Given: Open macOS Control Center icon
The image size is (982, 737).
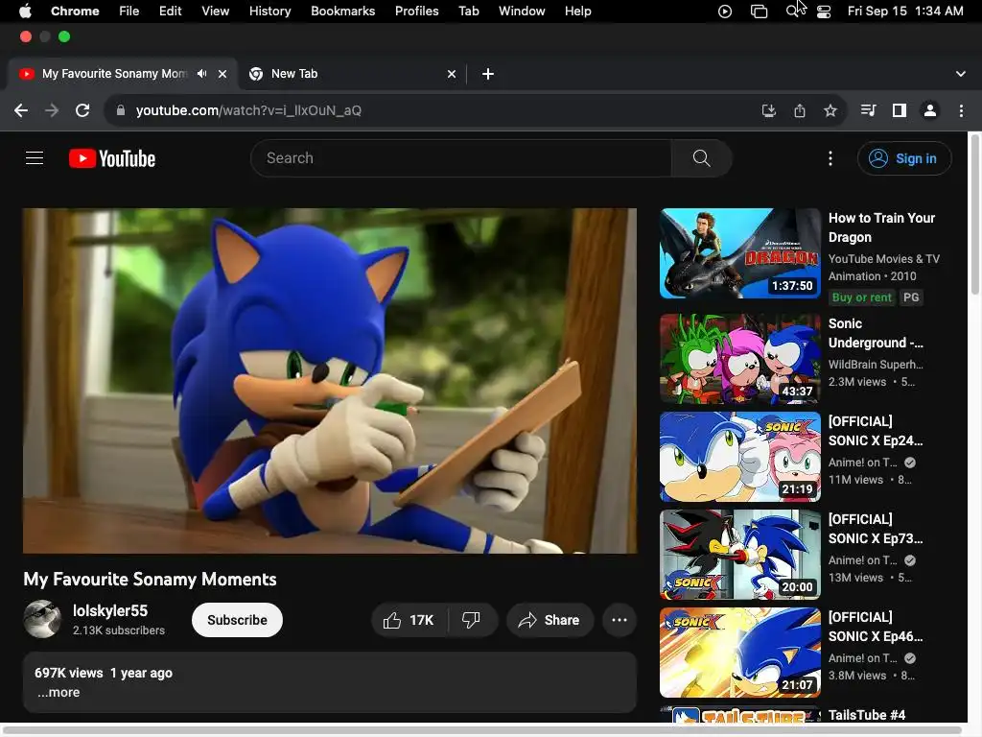Looking at the screenshot, I should click(x=824, y=12).
